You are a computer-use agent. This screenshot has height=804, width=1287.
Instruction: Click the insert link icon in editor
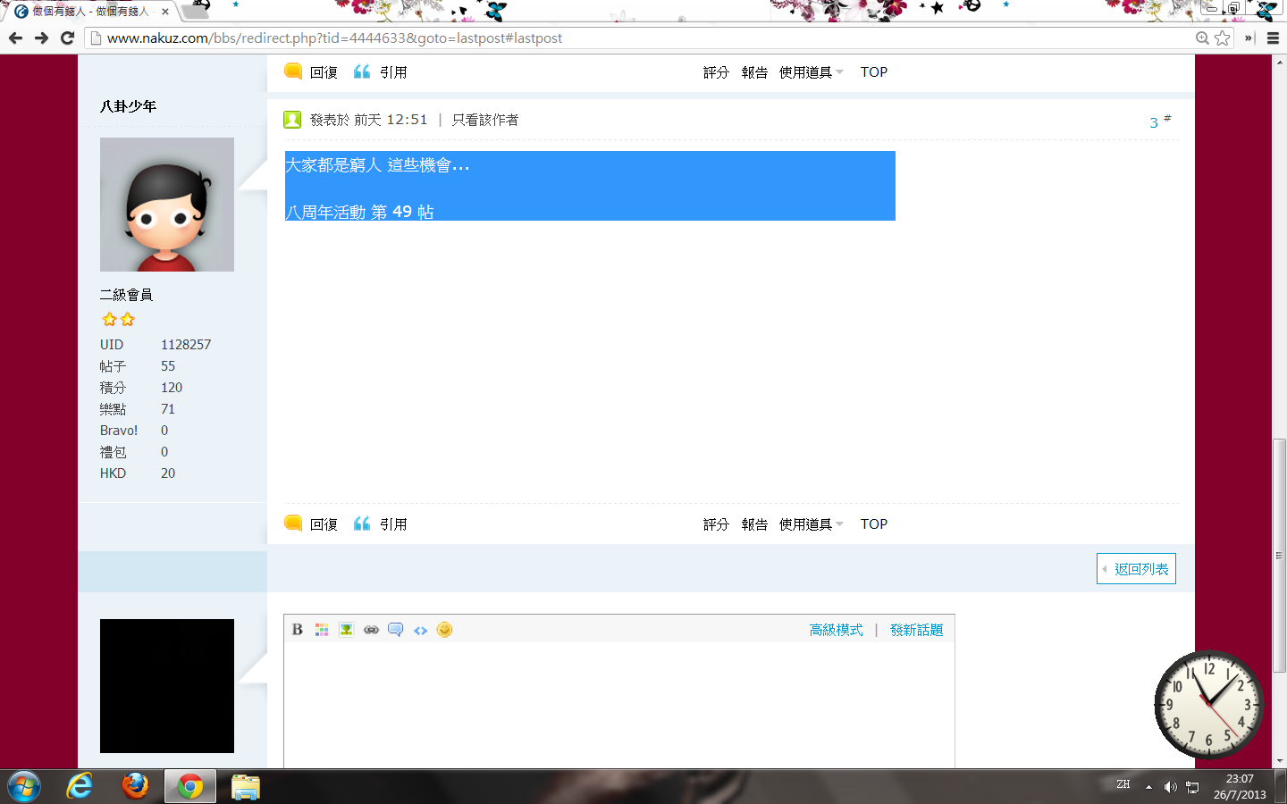click(371, 630)
